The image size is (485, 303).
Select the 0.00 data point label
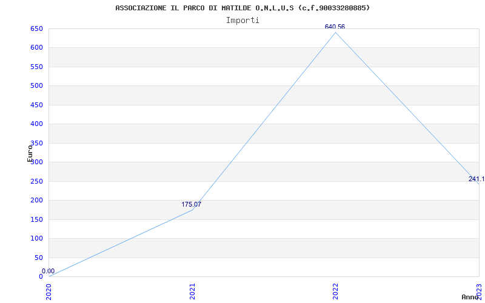coord(48,271)
